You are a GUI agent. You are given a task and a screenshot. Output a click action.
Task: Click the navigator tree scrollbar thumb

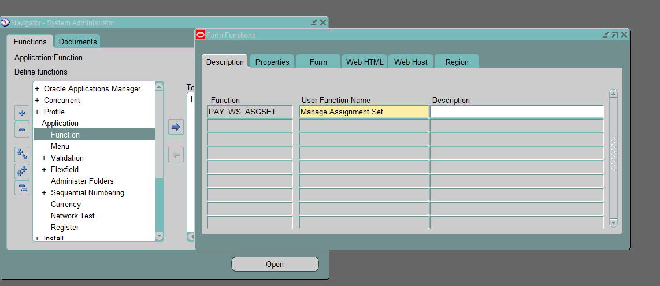pyautogui.click(x=159, y=134)
